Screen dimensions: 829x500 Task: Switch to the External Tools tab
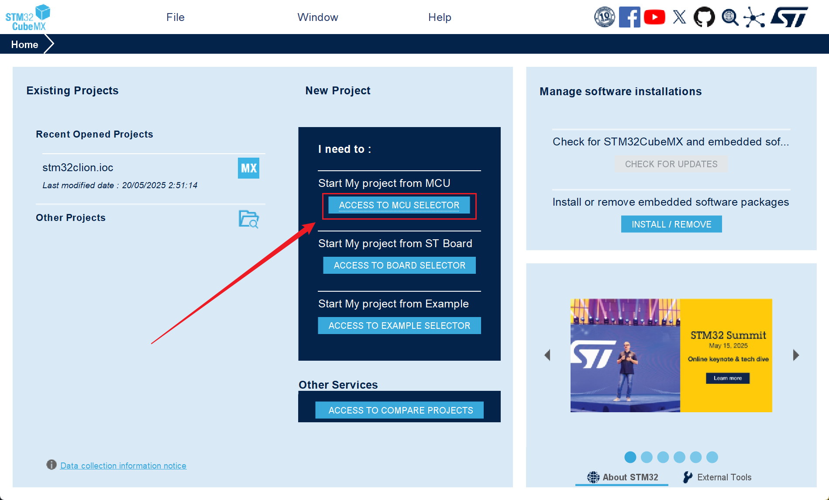click(x=717, y=477)
